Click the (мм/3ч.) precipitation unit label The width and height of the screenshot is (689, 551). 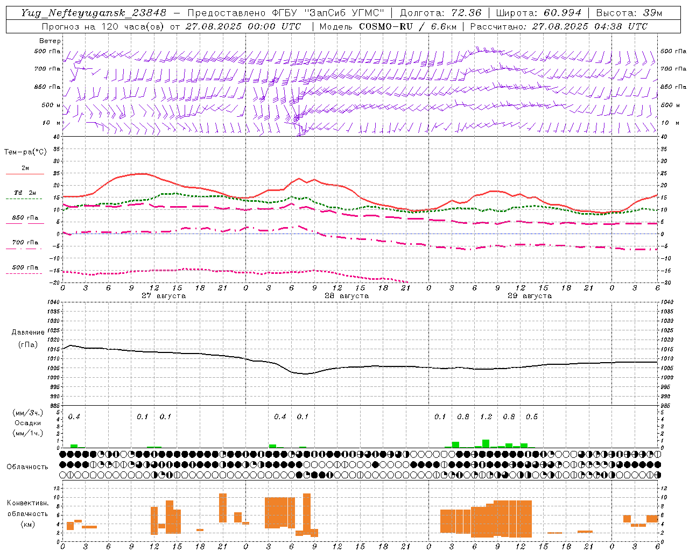coord(28,413)
